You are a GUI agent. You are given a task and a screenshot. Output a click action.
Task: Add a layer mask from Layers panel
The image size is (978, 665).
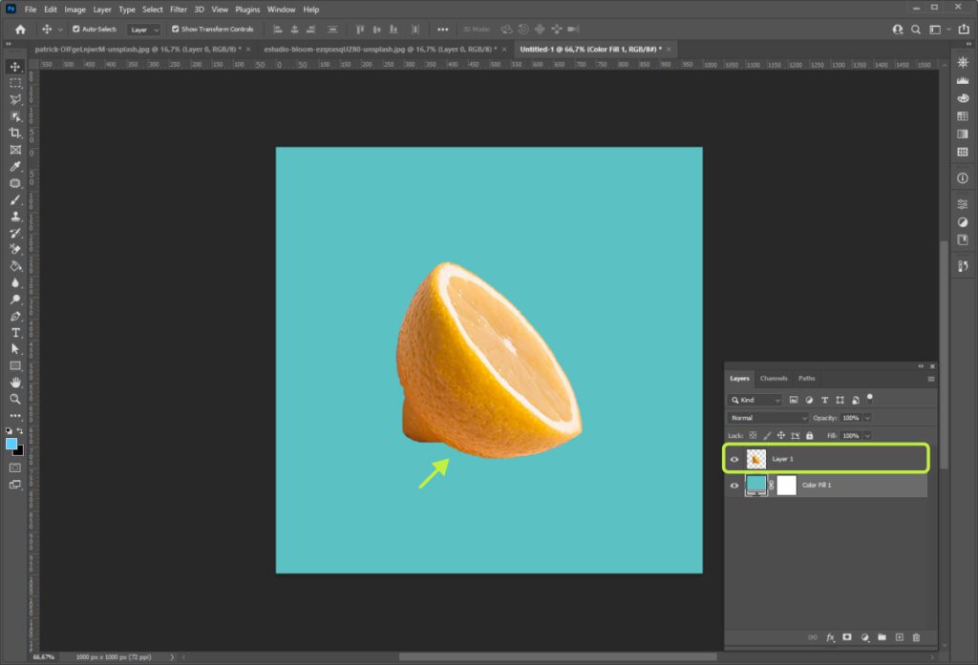(847, 637)
